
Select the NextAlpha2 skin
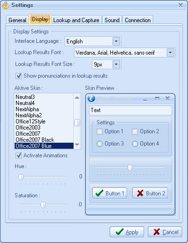pos(44,115)
